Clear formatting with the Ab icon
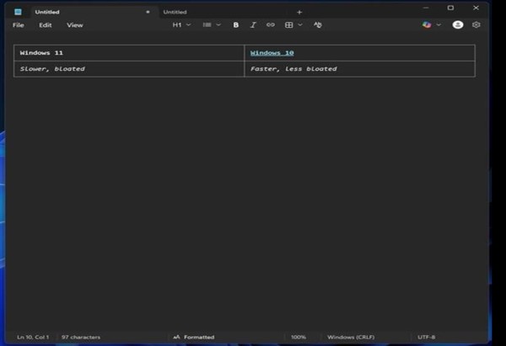The width and height of the screenshot is (506, 346). point(318,24)
